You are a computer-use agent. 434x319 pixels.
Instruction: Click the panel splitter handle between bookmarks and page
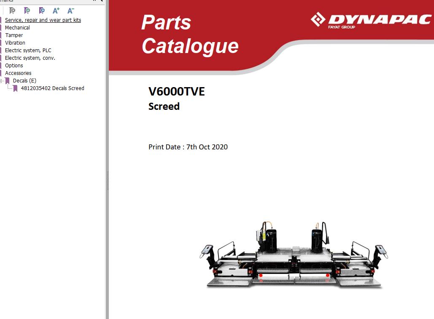click(108, 181)
